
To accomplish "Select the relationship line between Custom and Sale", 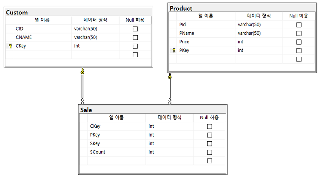I will pyautogui.click(x=83, y=86).
